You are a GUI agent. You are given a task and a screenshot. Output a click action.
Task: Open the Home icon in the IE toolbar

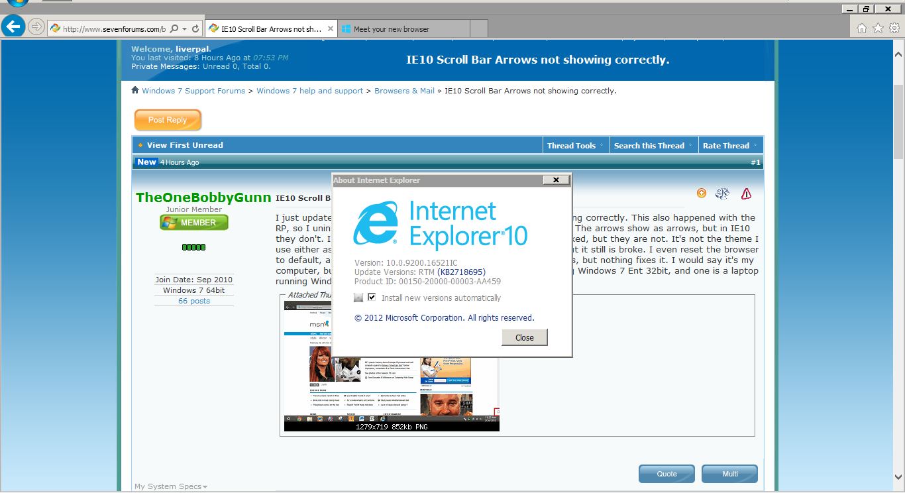862,28
